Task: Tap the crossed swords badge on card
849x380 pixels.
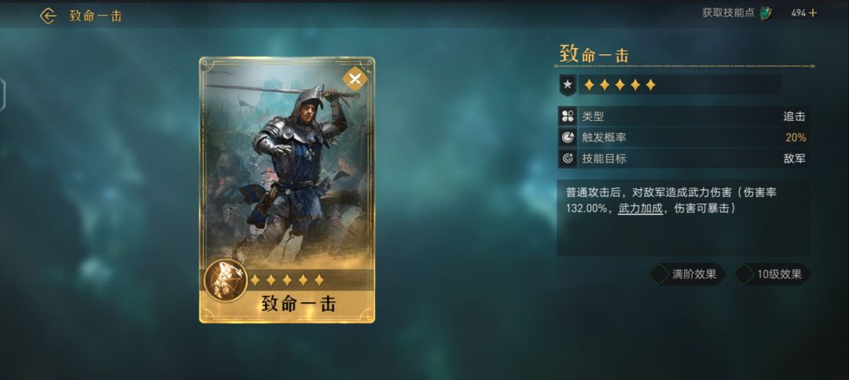Action: point(355,79)
